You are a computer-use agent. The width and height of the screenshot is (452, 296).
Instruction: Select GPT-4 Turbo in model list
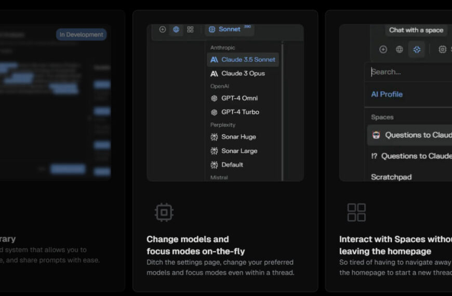coord(240,112)
